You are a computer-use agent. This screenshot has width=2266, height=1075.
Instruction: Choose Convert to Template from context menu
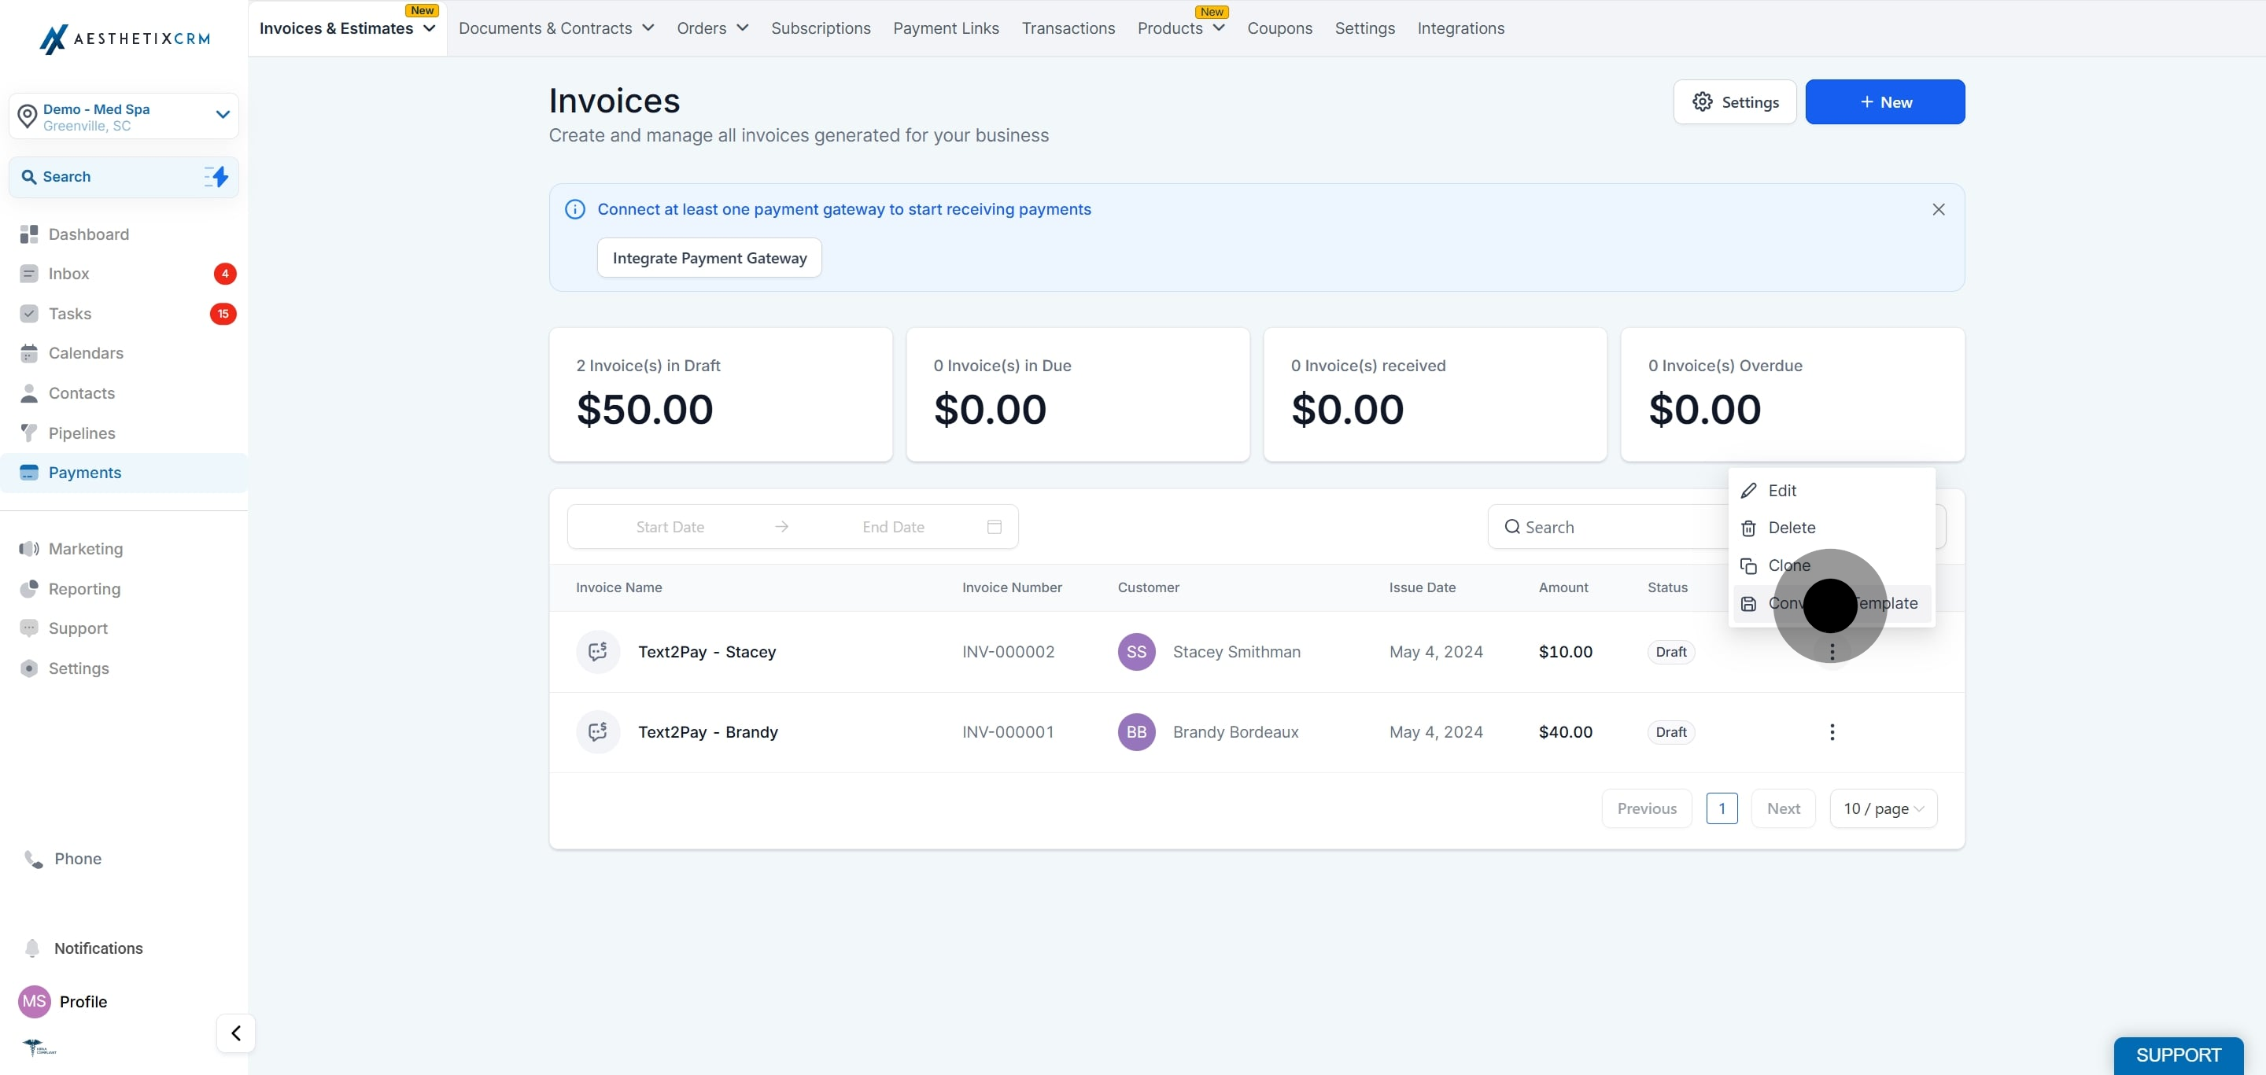pos(1832,603)
